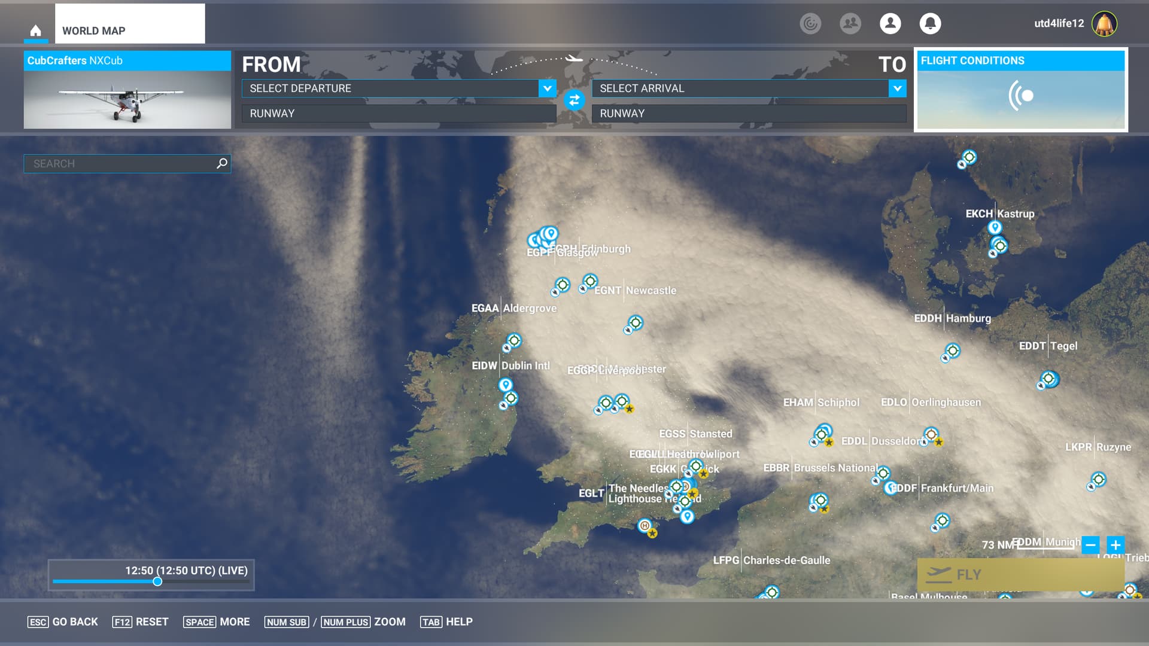The image size is (1149, 646).
Task: Click the swap departure and arrival icon
Action: click(574, 100)
